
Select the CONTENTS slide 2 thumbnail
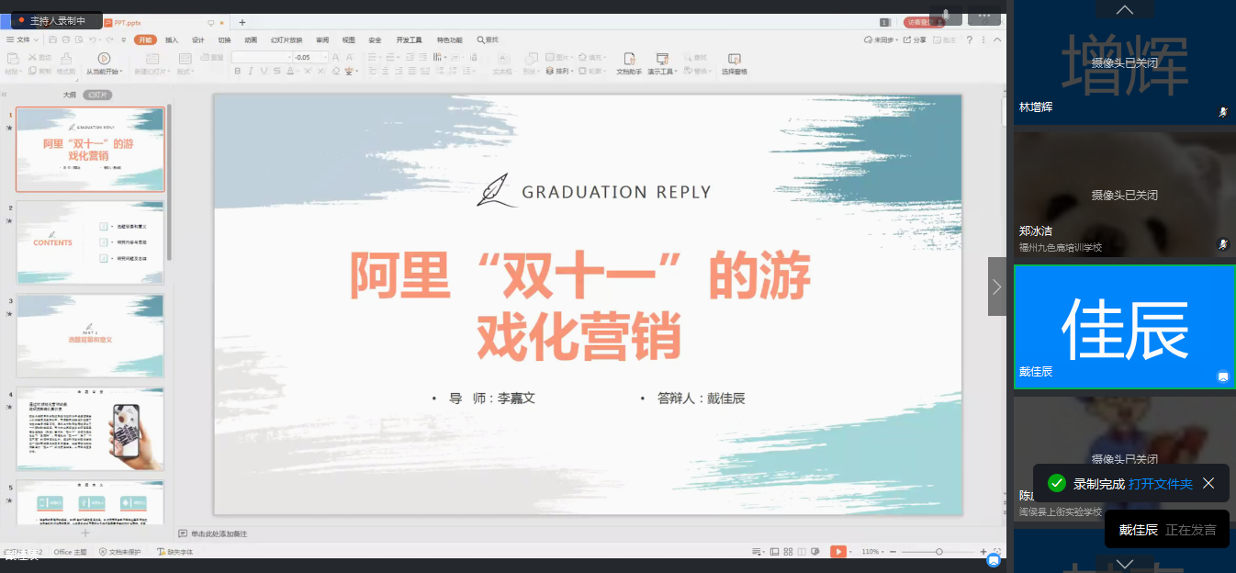pyautogui.click(x=90, y=242)
